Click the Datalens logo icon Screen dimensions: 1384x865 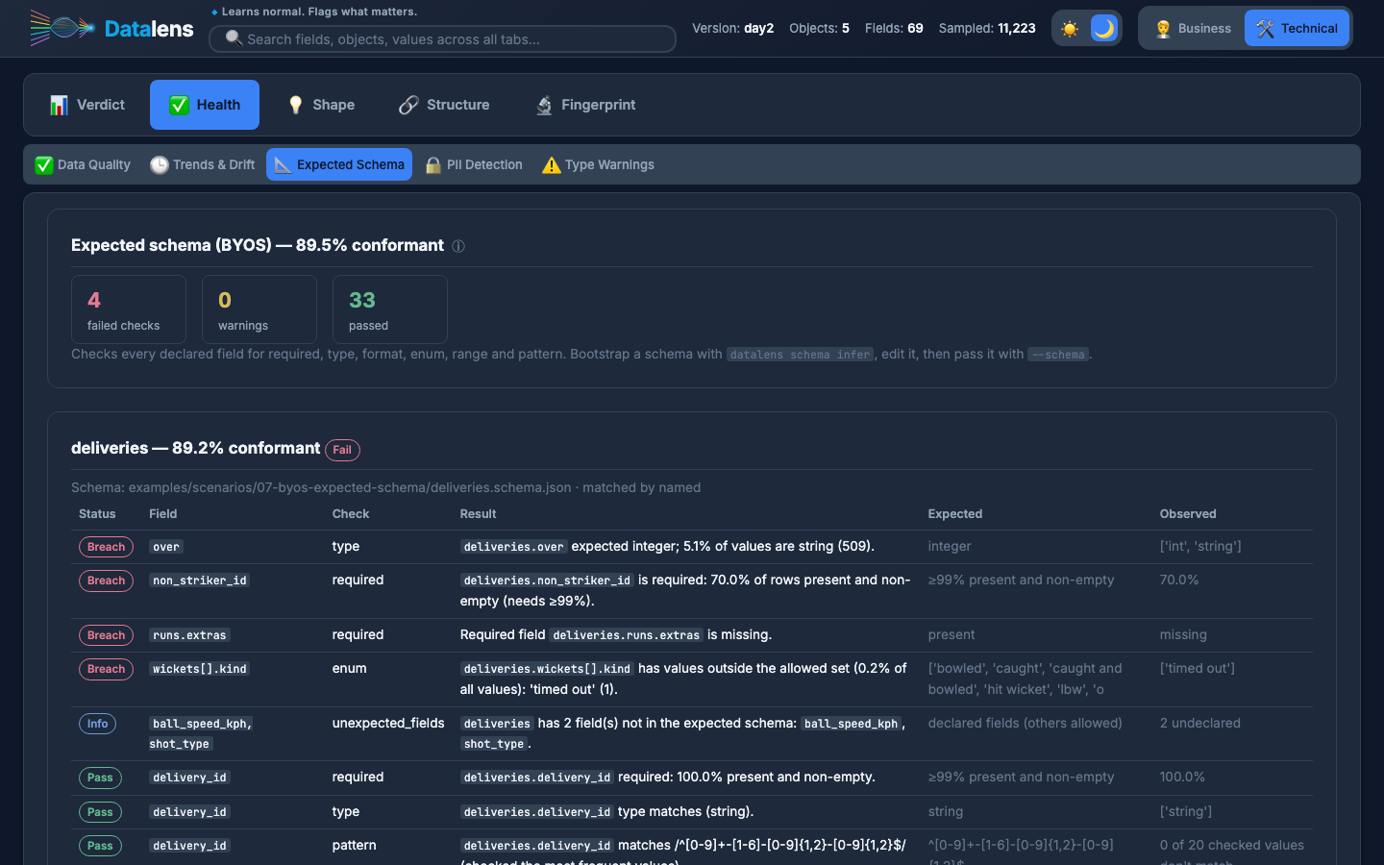(x=62, y=28)
